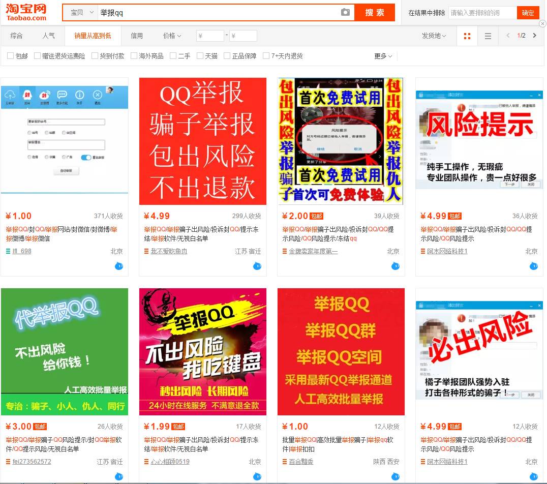The image size is (547, 484).
Task: Open Wangwang chat for seller 心心相颖0519
Action: 257,477
